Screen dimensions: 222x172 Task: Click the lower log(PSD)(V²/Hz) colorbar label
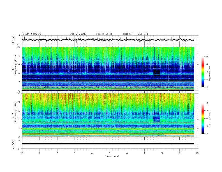pyautogui.click(x=210, y=119)
